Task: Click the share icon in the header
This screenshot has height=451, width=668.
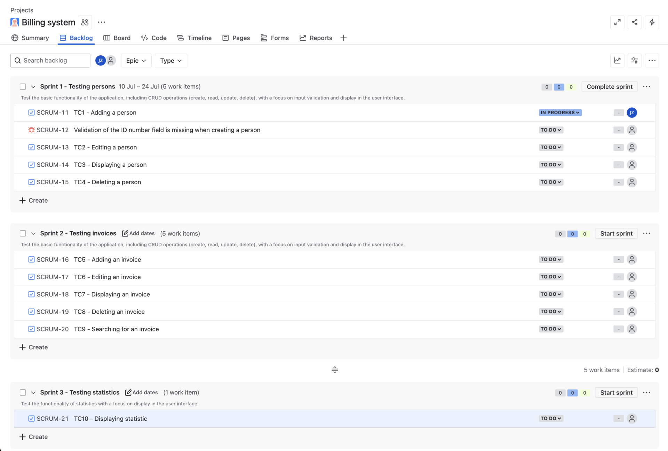Action: 634,22
